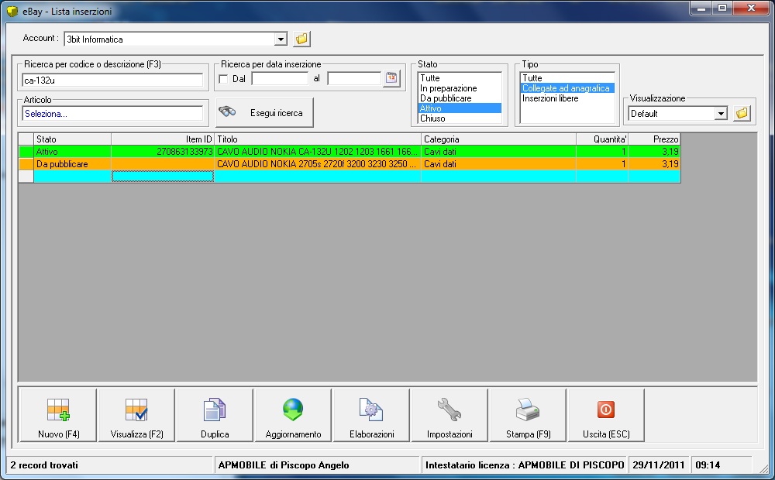
Task: Close the eBay Lista inserzioni window
Action: tap(751, 8)
